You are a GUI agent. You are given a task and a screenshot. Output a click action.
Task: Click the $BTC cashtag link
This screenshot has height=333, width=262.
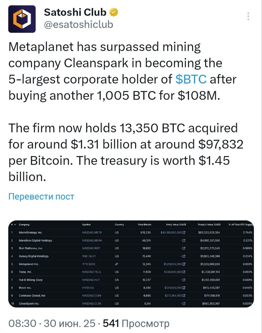pos(191,79)
